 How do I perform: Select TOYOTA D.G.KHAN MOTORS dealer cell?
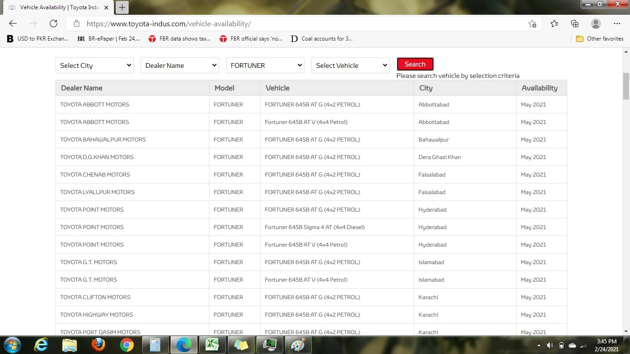tap(132, 157)
